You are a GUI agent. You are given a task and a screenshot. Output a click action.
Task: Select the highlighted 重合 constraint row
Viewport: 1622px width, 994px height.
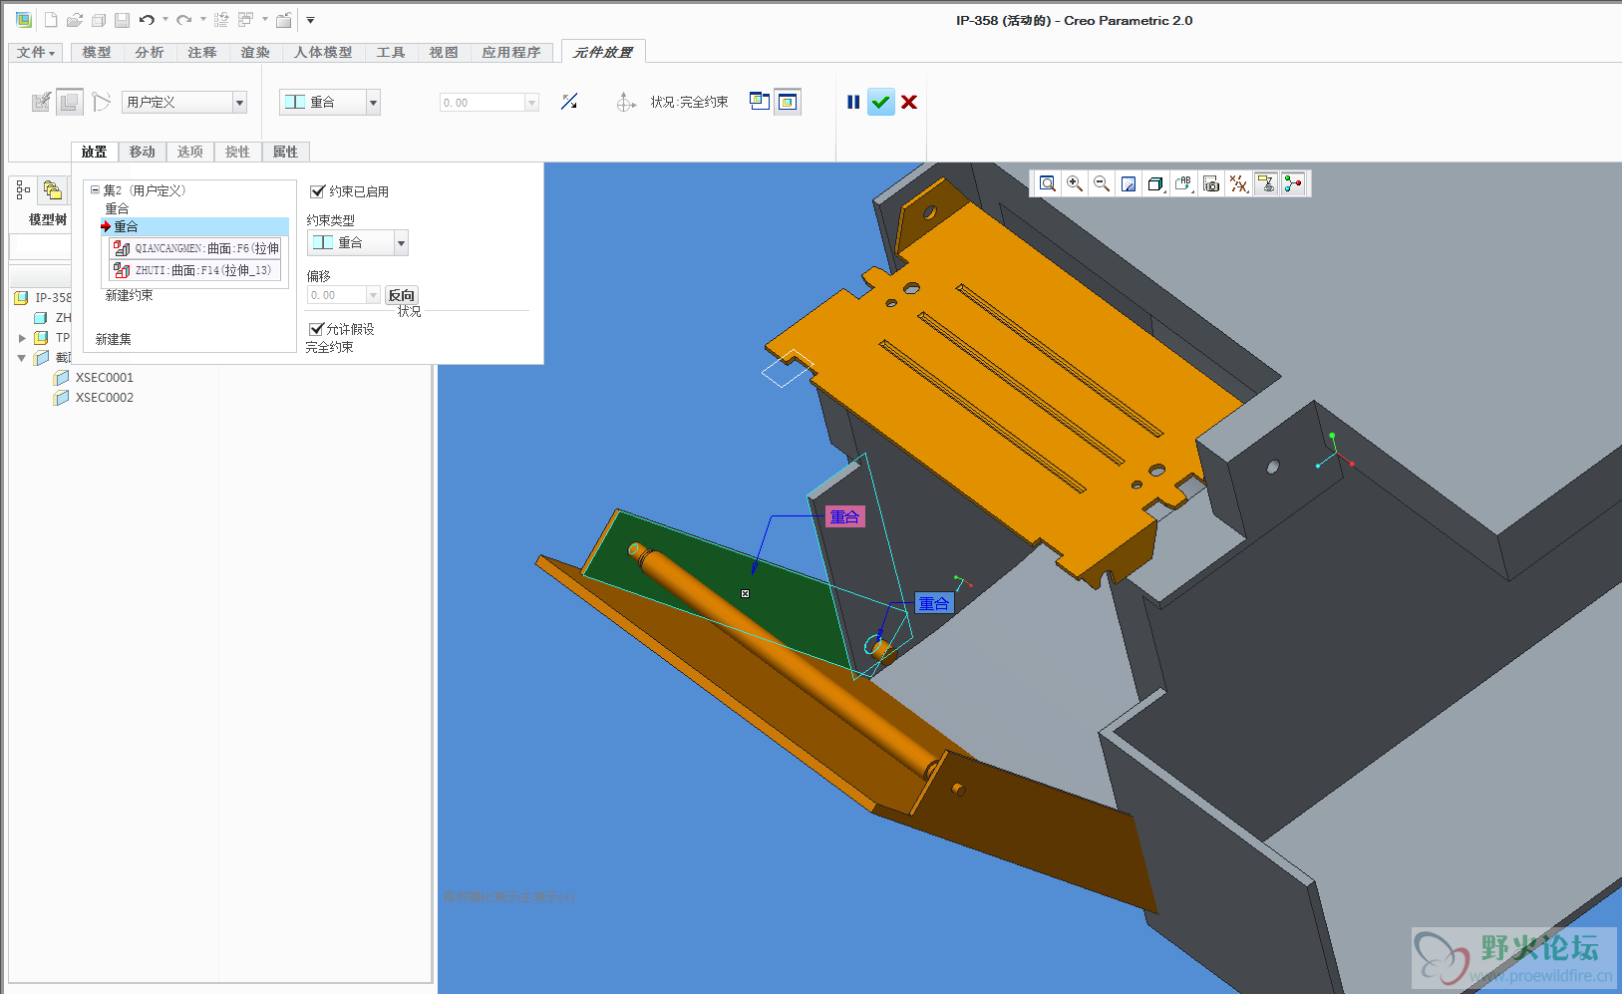click(x=193, y=227)
